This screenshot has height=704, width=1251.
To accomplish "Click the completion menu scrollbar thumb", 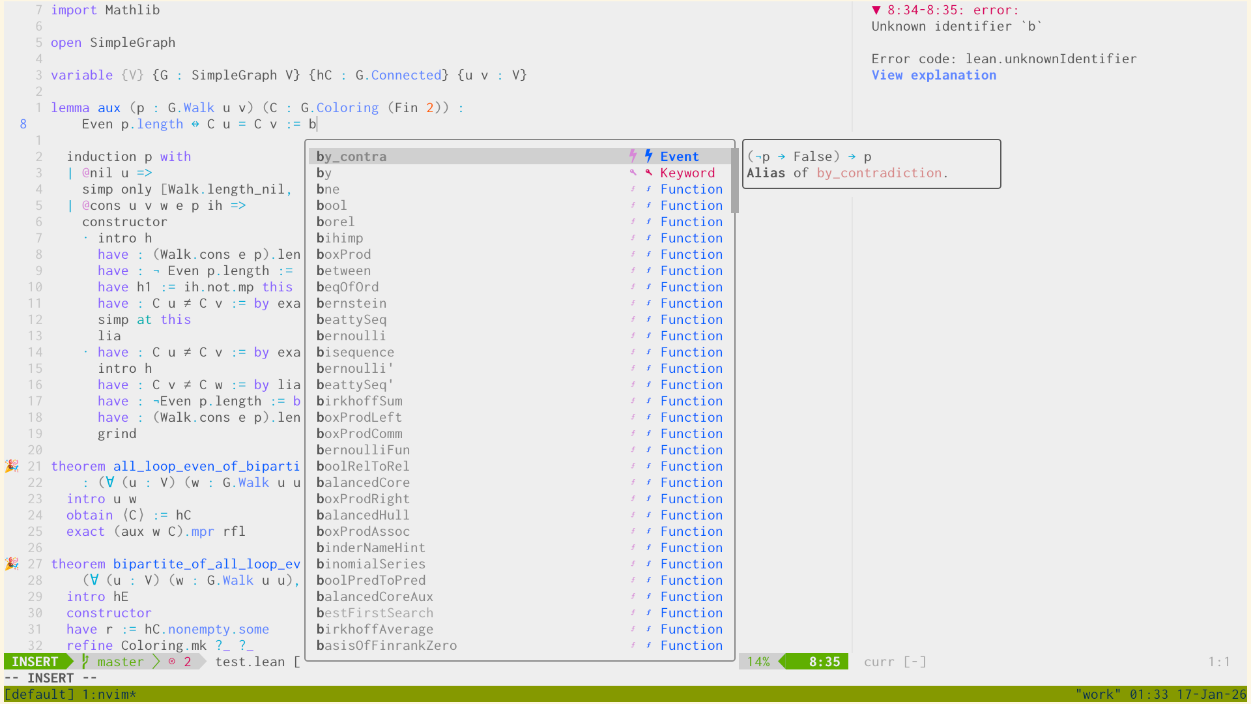I will point(734,181).
